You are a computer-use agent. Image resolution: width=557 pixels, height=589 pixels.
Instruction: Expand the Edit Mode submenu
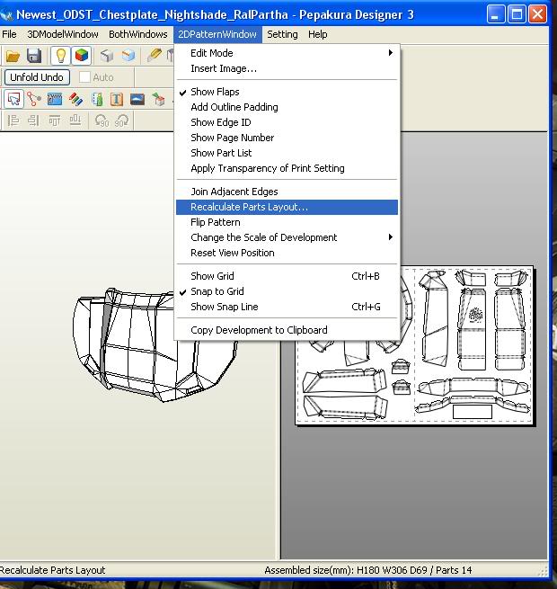click(287, 53)
